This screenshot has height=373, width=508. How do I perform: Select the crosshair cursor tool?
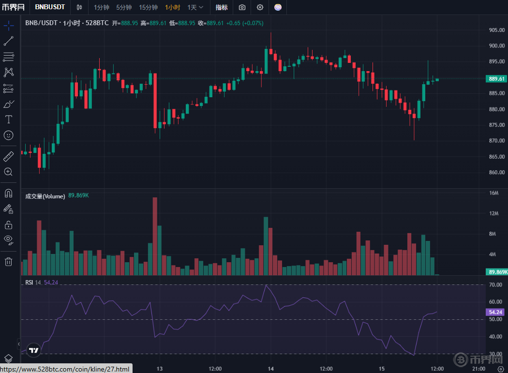[x=9, y=25]
